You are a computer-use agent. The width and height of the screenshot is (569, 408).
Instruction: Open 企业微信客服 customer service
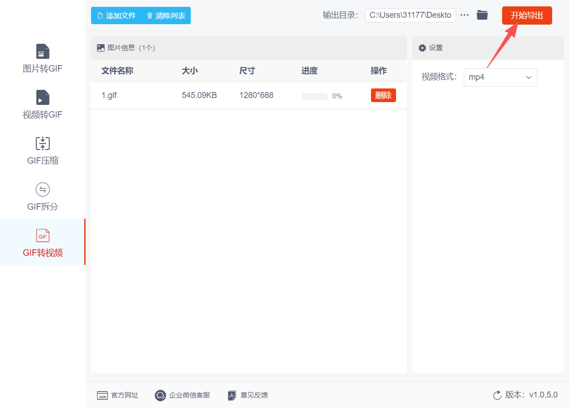point(160,395)
